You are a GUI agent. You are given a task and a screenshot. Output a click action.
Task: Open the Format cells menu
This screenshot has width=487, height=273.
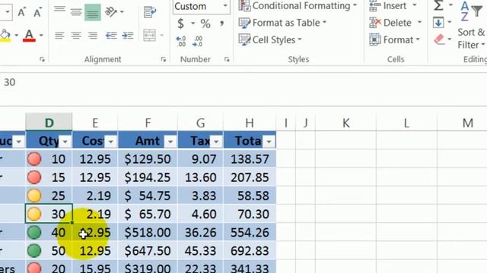tap(394, 39)
